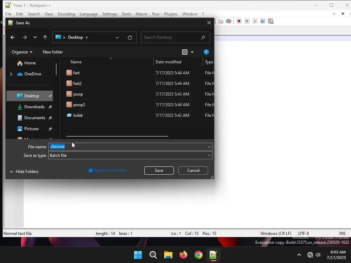Select Home in navigation pane
This screenshot has height=263, width=351.
30,63
